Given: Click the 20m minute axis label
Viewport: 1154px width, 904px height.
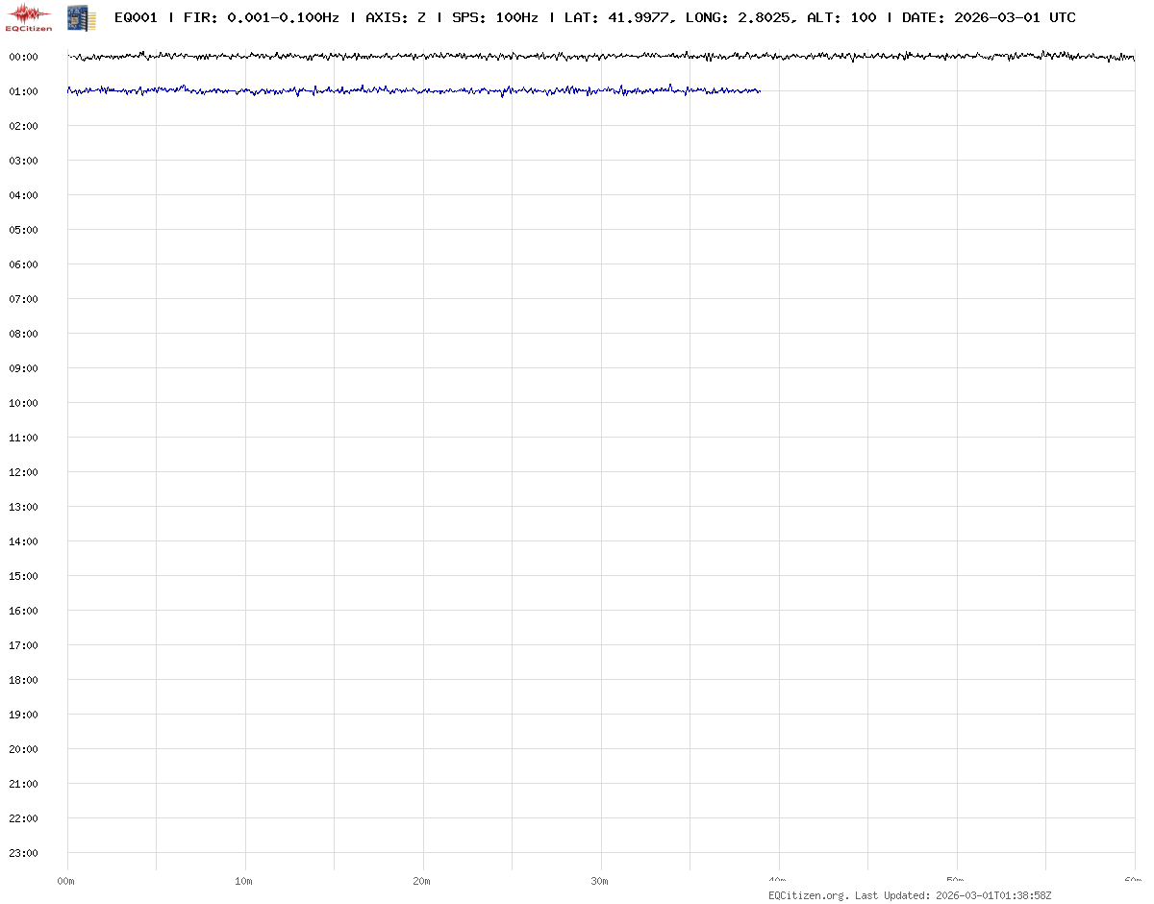Looking at the screenshot, I should pyautogui.click(x=422, y=881).
